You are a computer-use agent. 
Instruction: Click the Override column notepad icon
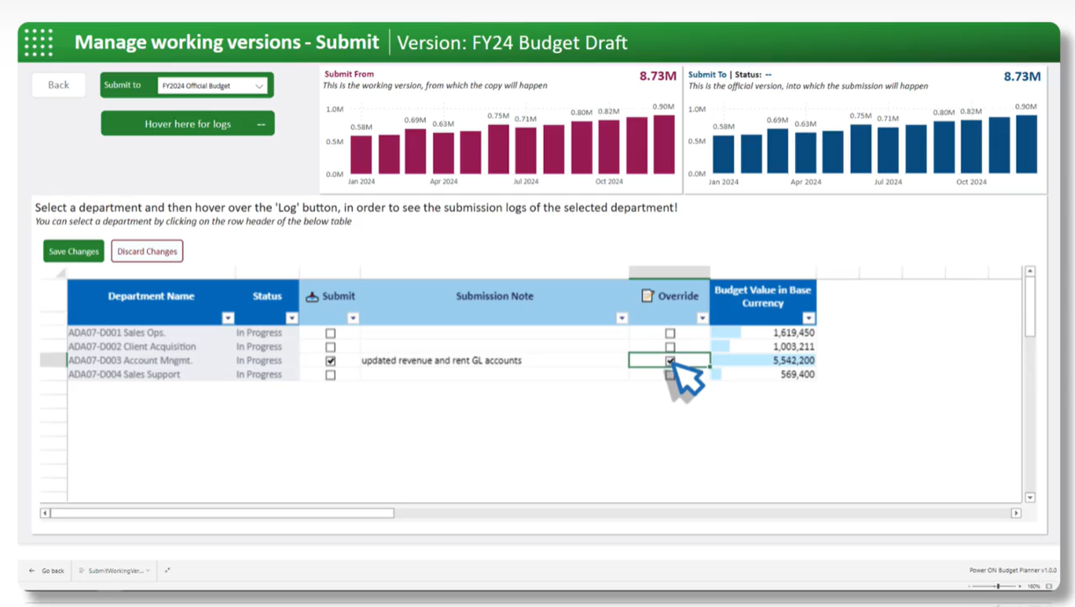coord(647,296)
